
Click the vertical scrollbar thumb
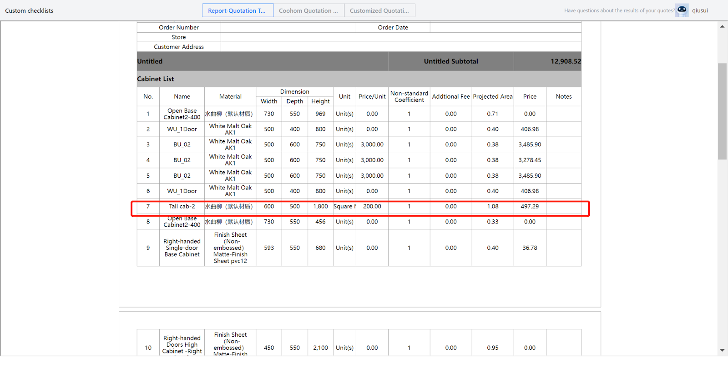[722, 111]
